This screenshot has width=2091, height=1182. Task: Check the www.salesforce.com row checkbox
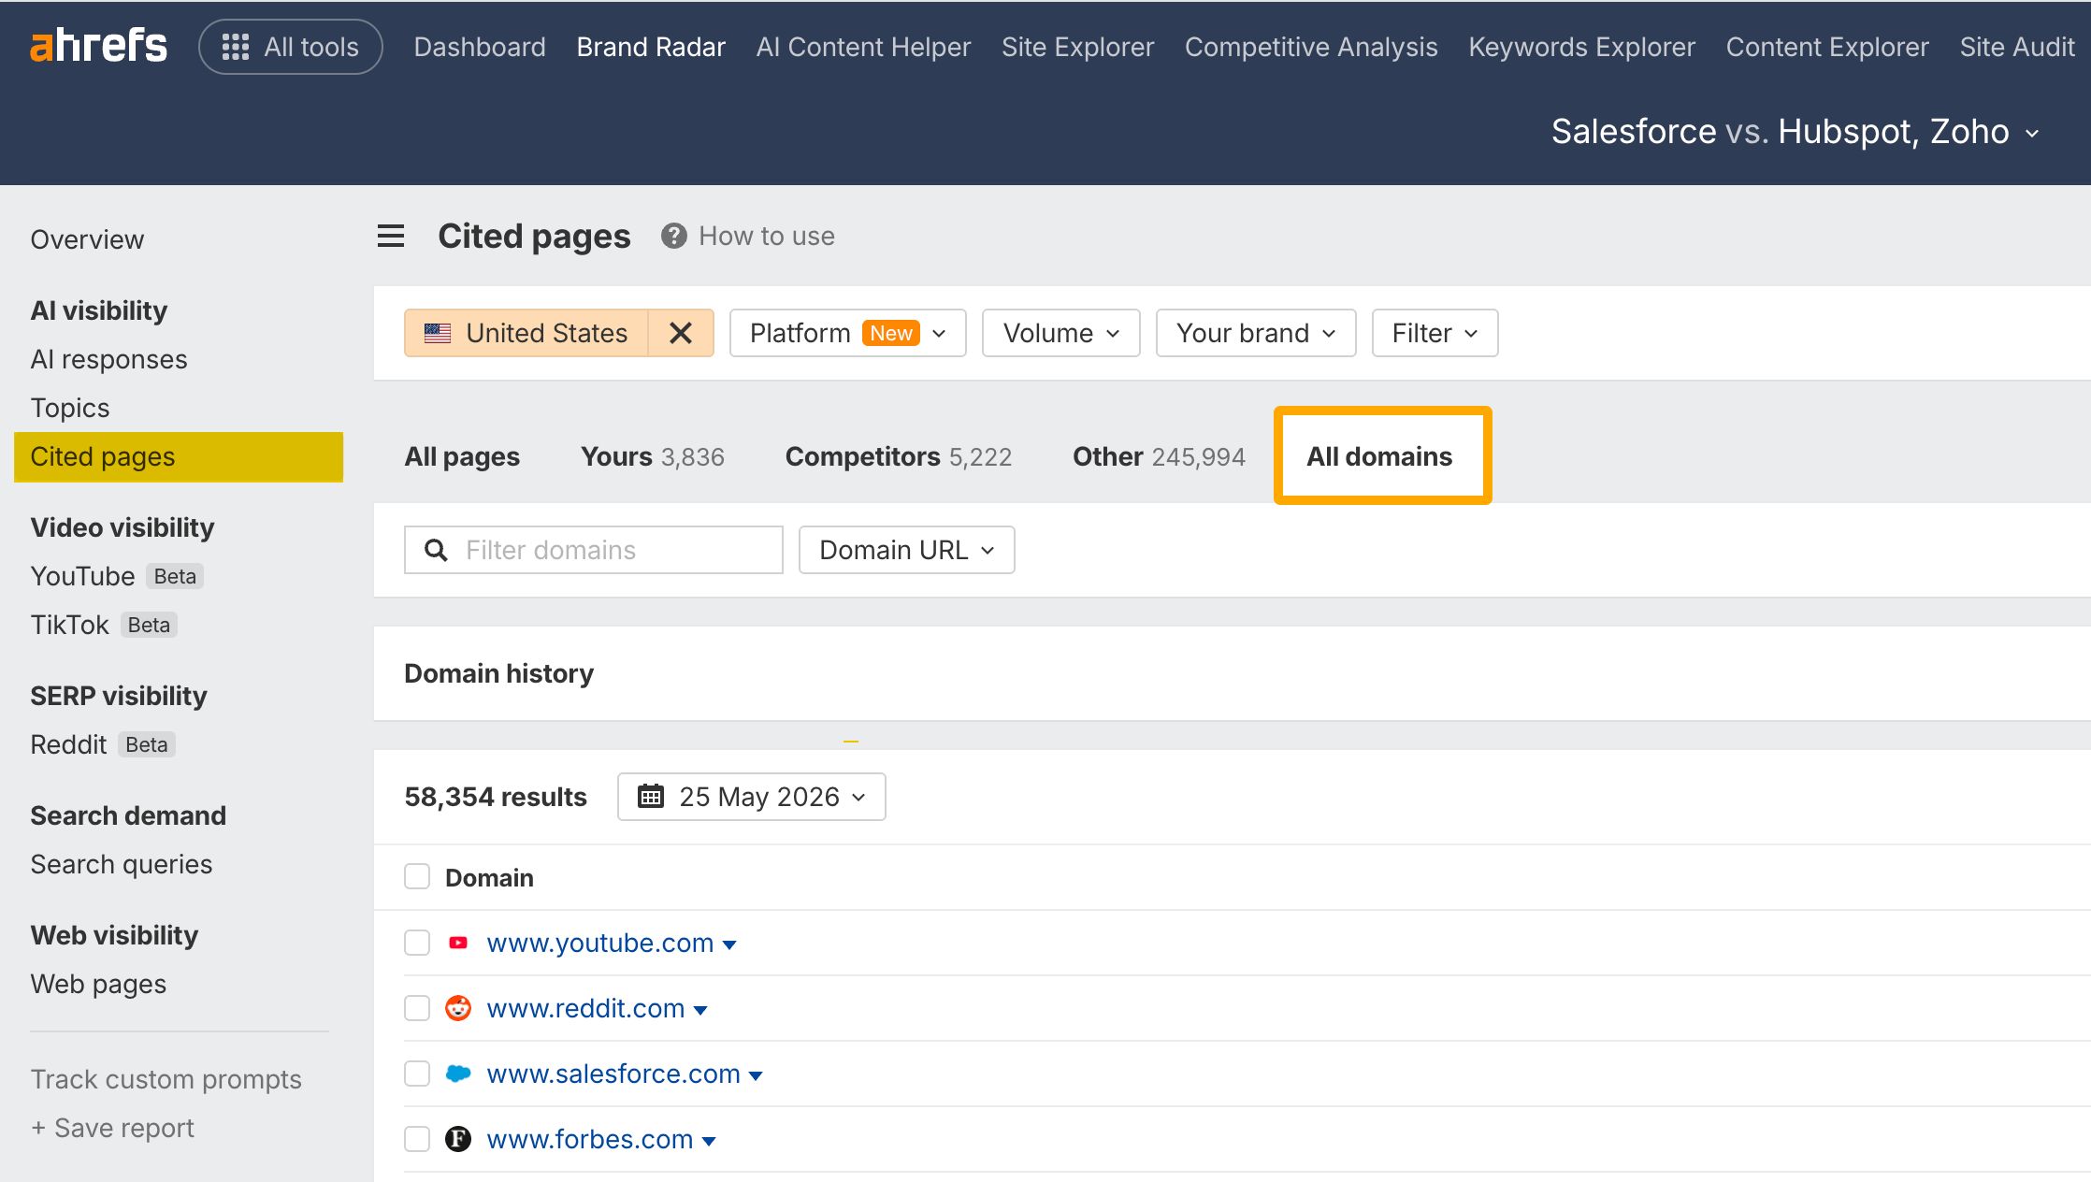tap(417, 1074)
